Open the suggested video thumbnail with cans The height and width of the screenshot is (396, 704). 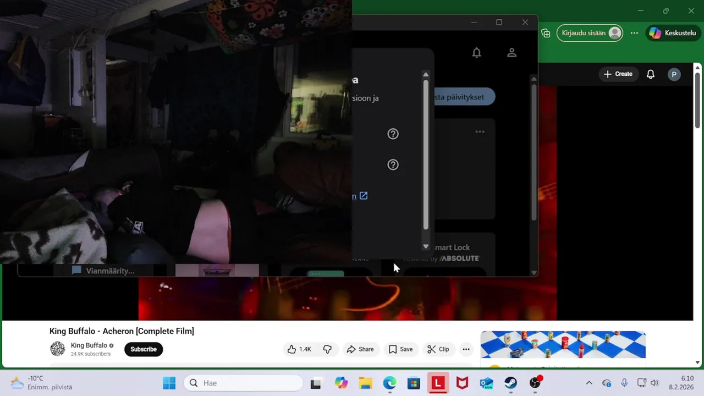(x=563, y=345)
